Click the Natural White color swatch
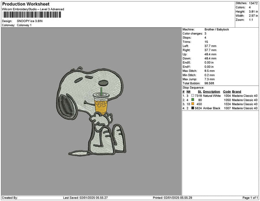This screenshot has width=260, height=201. tap(193, 96)
